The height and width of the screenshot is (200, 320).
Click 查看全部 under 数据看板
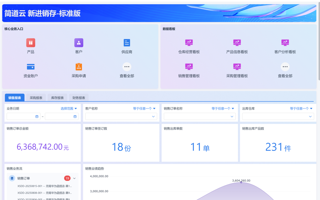pos(285,67)
